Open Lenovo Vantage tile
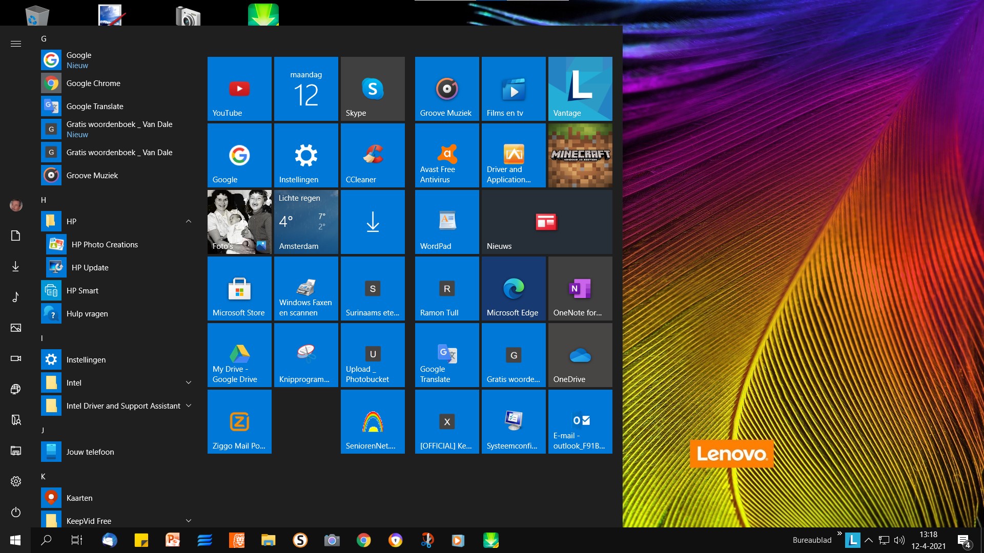Screen dimensions: 984x553 580,89
